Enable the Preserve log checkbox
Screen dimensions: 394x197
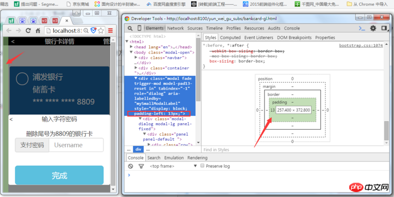pyautogui.click(x=202, y=166)
